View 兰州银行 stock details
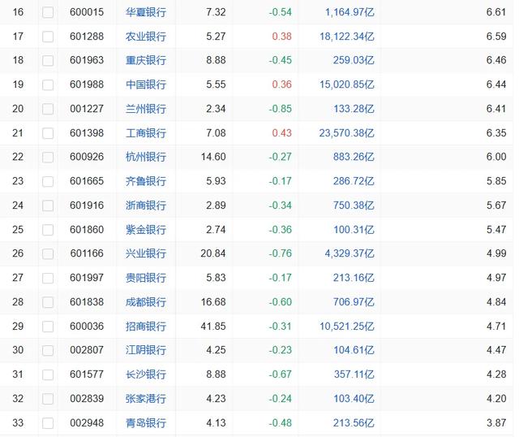 click(x=146, y=109)
